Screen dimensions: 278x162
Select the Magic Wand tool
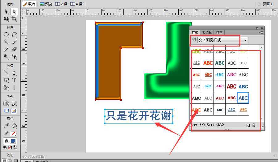[6, 42]
